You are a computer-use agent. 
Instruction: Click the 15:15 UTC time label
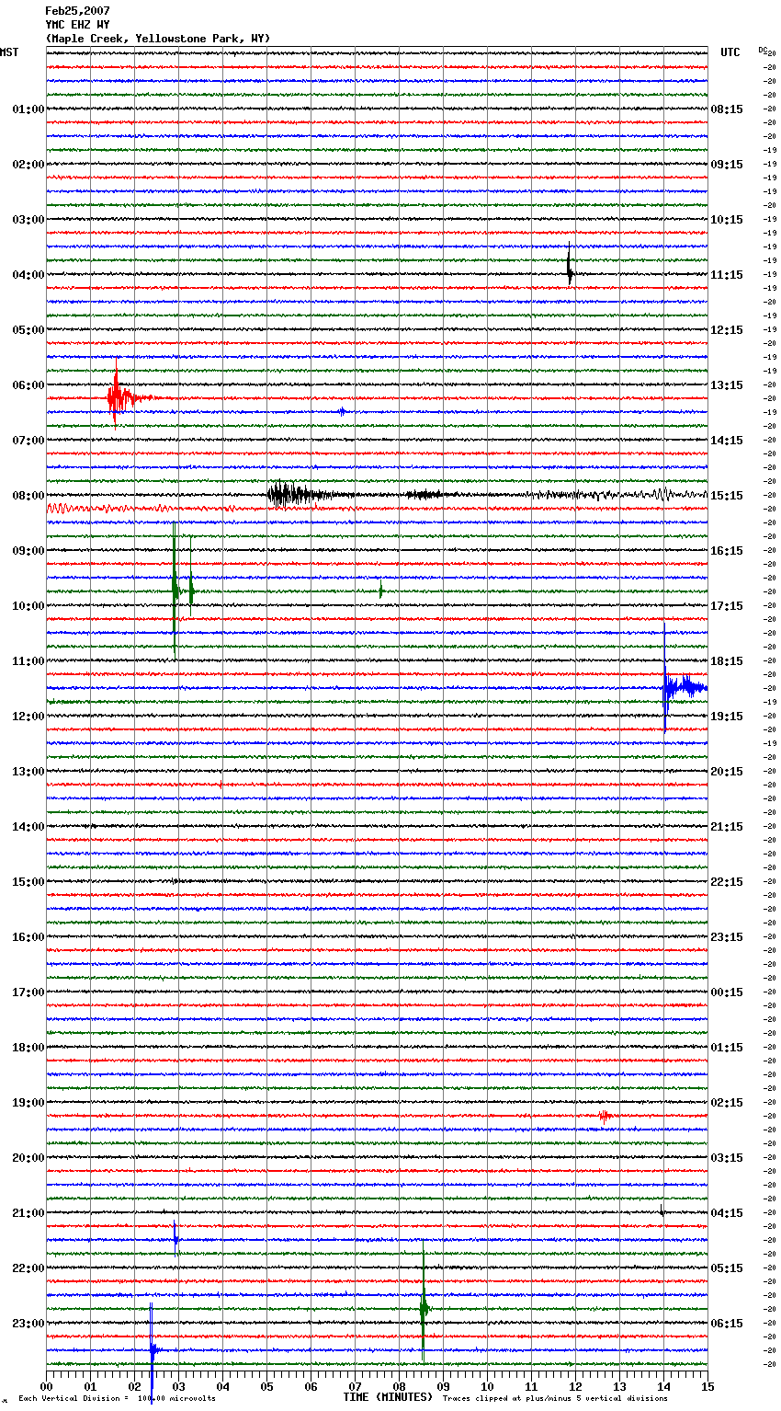tap(727, 496)
